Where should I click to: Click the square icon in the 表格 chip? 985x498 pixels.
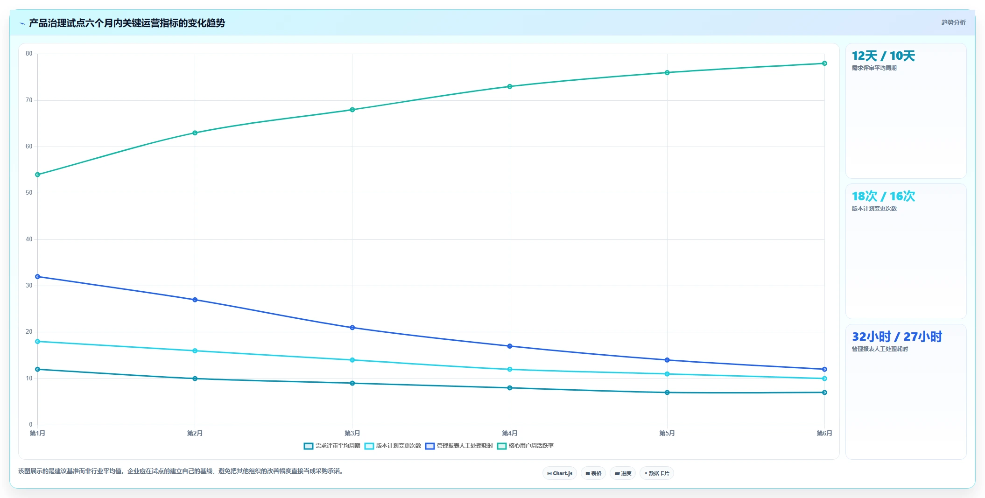(588, 473)
